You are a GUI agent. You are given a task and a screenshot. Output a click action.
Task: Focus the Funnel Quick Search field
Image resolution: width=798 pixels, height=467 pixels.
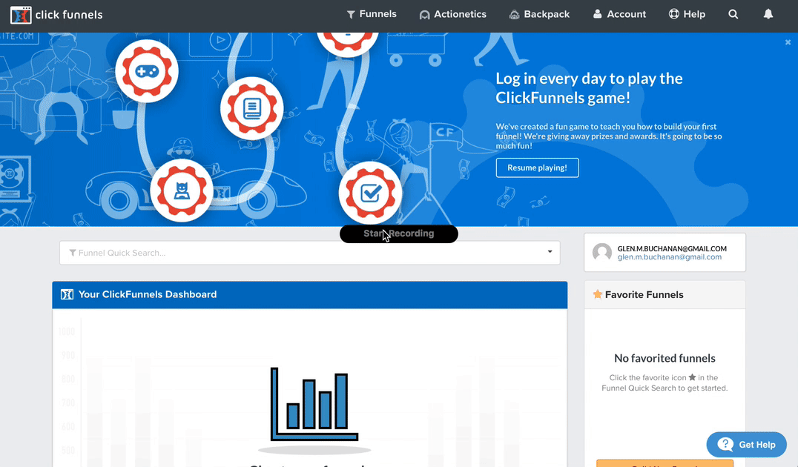pyautogui.click(x=309, y=253)
